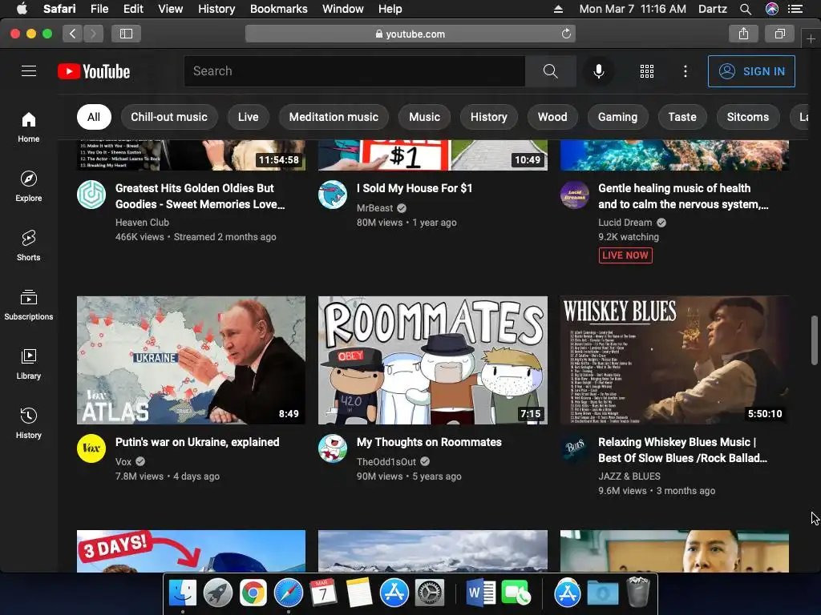Reload the page using refresh icon

(566, 34)
